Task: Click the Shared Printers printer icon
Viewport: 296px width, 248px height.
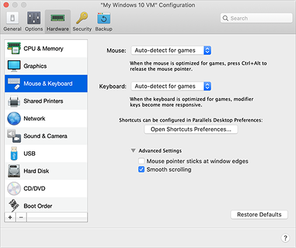Action: coord(14,101)
